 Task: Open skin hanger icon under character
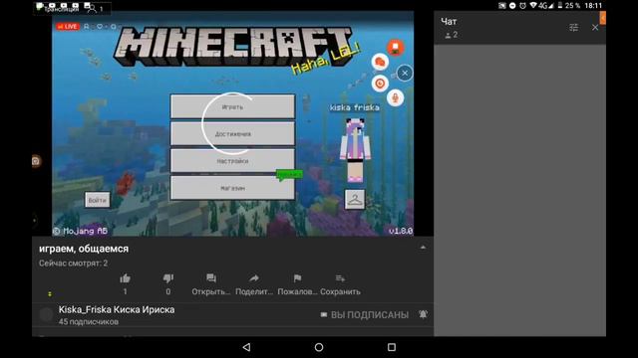(x=355, y=200)
